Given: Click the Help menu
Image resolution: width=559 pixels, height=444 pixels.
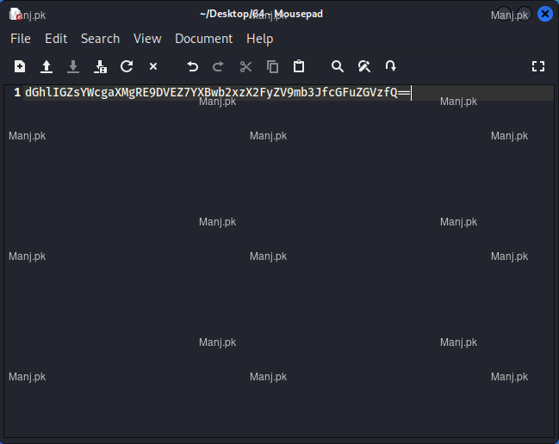Looking at the screenshot, I should [259, 39].
